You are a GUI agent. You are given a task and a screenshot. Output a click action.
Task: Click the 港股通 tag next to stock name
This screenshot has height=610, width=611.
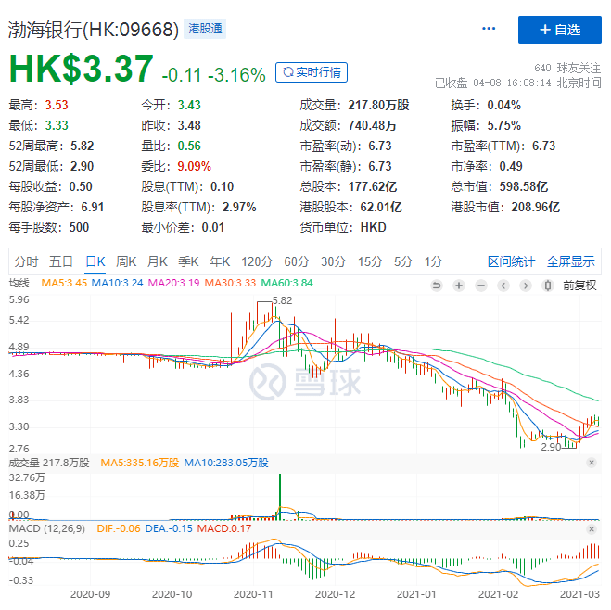(x=205, y=29)
